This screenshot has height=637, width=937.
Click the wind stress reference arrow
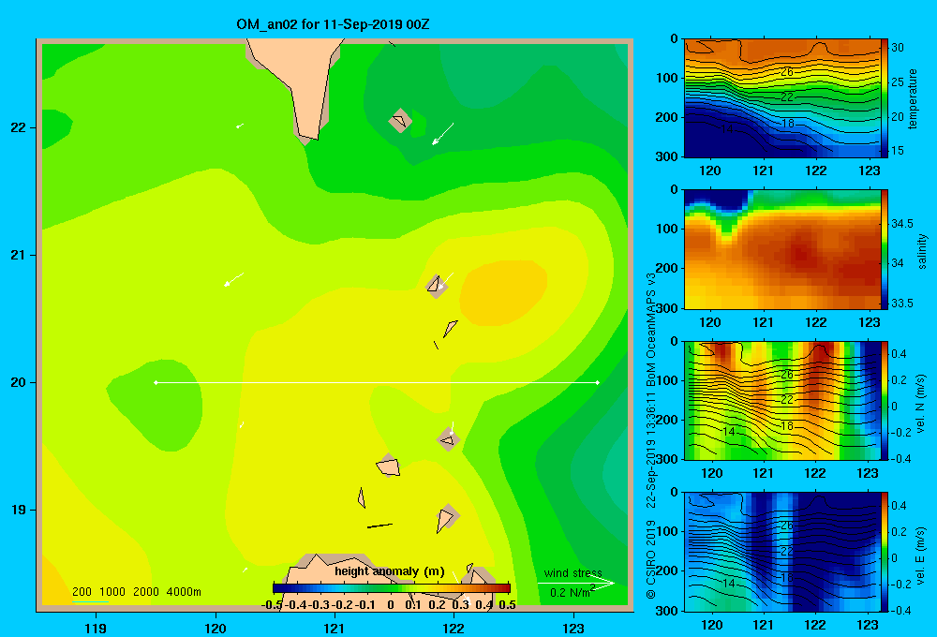point(575,583)
